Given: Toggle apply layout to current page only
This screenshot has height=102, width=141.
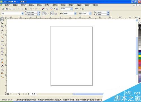Looking at the screenshot, I should pos(56,14).
